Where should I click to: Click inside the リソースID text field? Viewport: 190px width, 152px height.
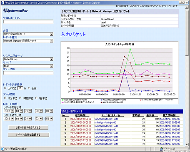[28, 73]
